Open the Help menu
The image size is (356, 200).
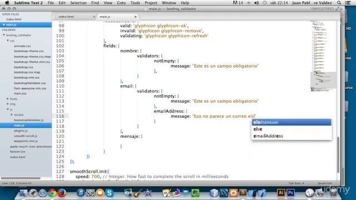(185, 3)
